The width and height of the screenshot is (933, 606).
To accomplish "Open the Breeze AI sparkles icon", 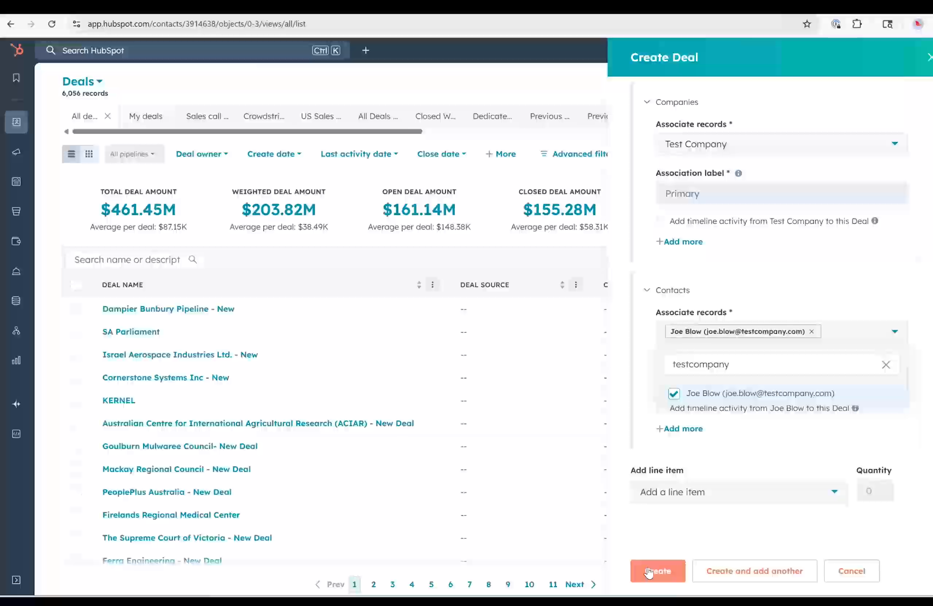I will [x=16, y=404].
